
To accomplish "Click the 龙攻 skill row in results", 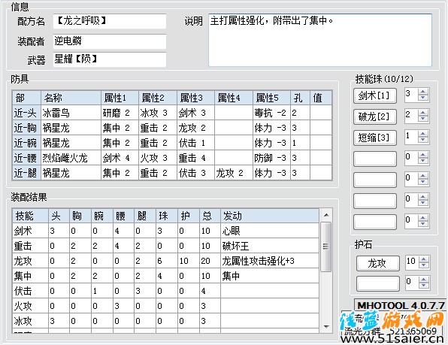I will (165, 261).
